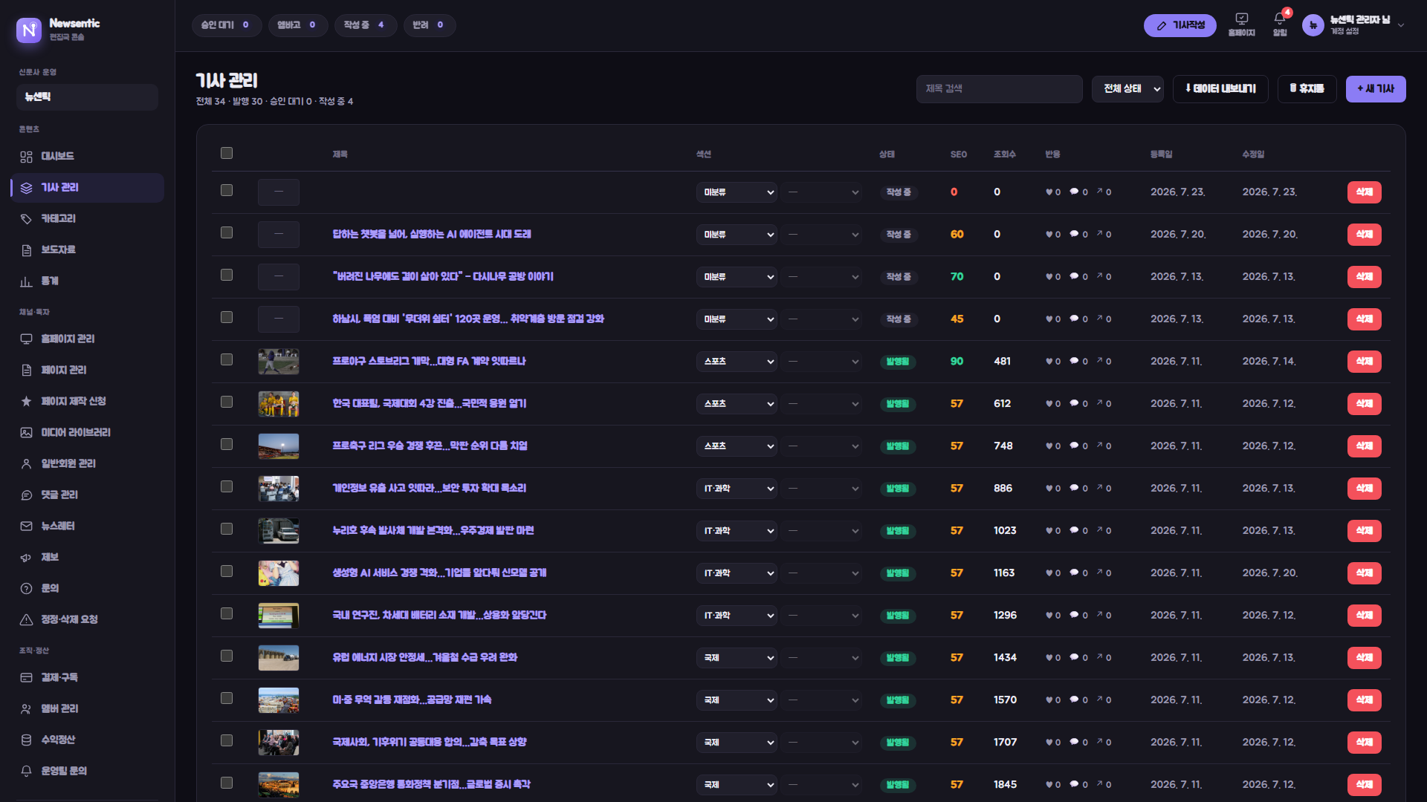Open 미디어 라이브러리 image icon
The height and width of the screenshot is (802, 1427).
(x=26, y=433)
